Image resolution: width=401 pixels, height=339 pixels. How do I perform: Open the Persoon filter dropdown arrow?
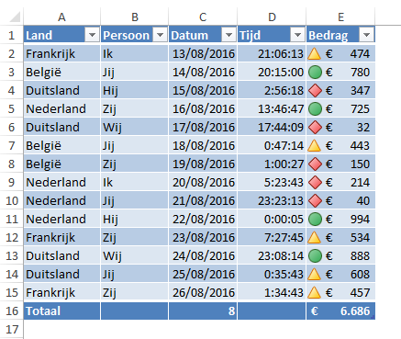click(x=160, y=35)
